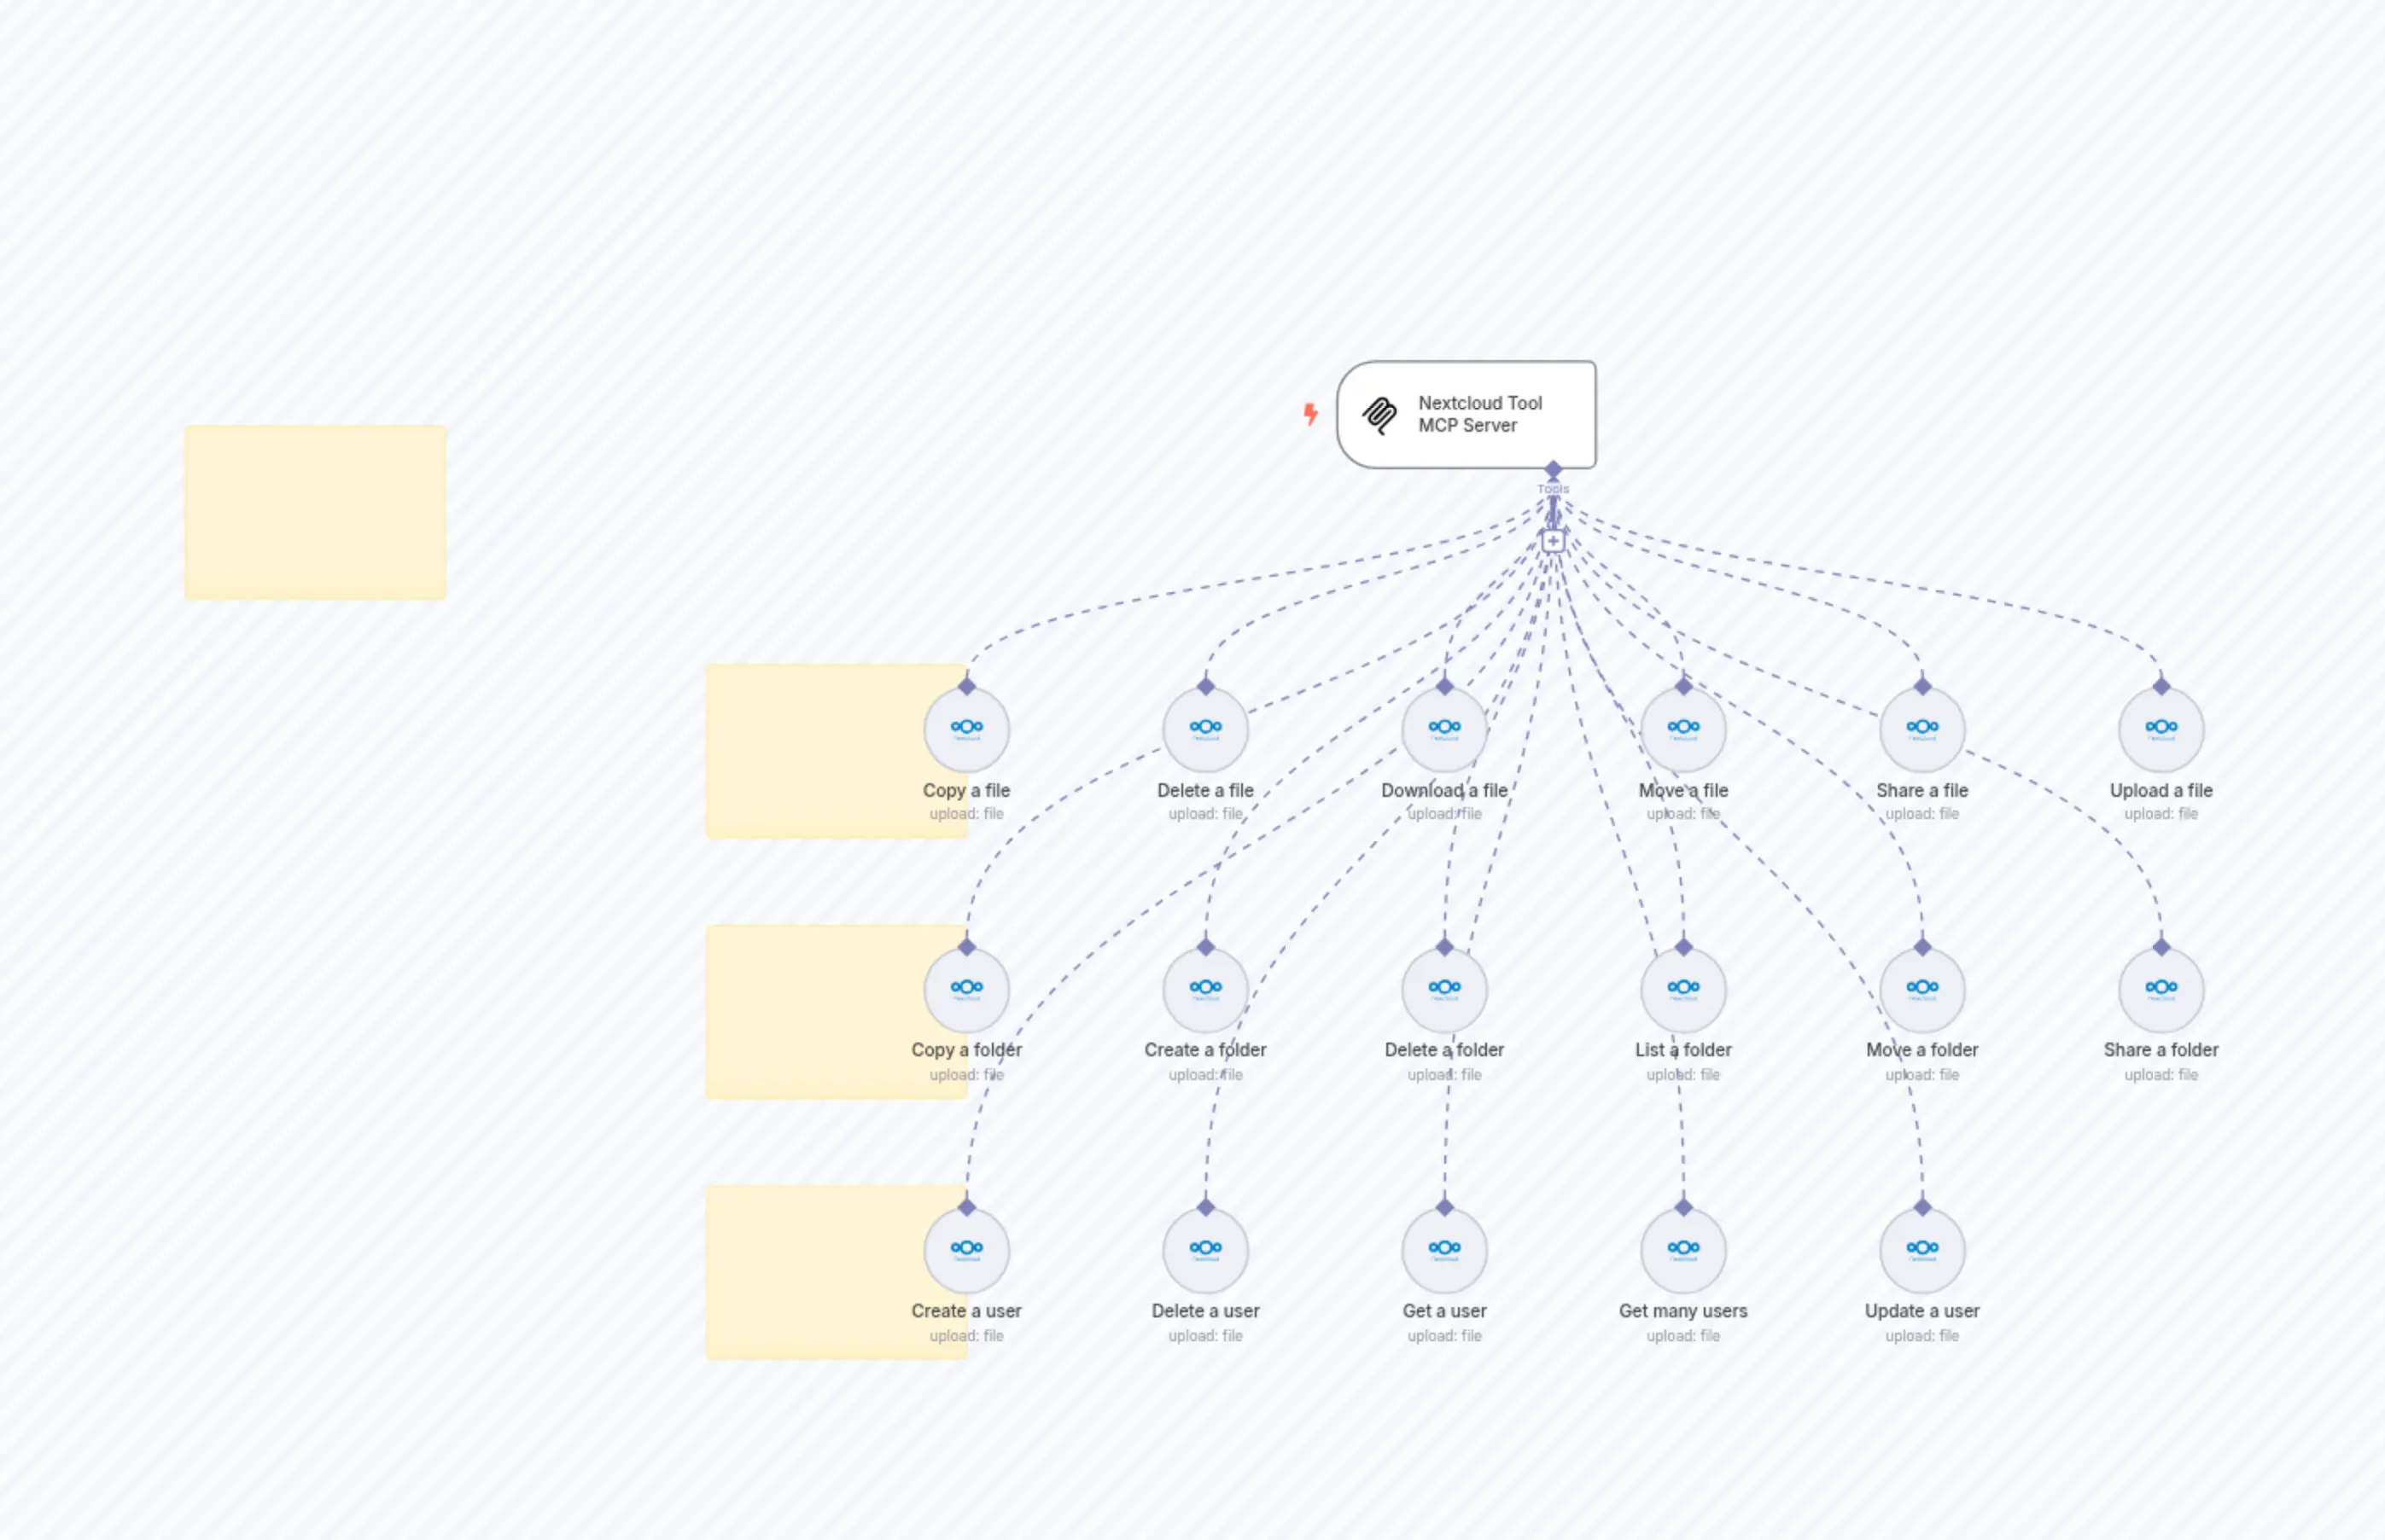This screenshot has width=2385, height=1540.
Task: Select the "Upload a file" node
Action: pyautogui.click(x=2162, y=729)
